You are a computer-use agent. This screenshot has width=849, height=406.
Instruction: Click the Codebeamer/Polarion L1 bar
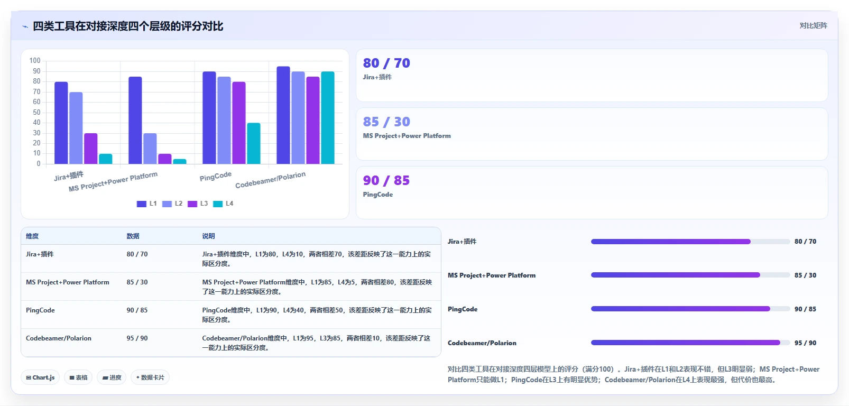pos(283,115)
